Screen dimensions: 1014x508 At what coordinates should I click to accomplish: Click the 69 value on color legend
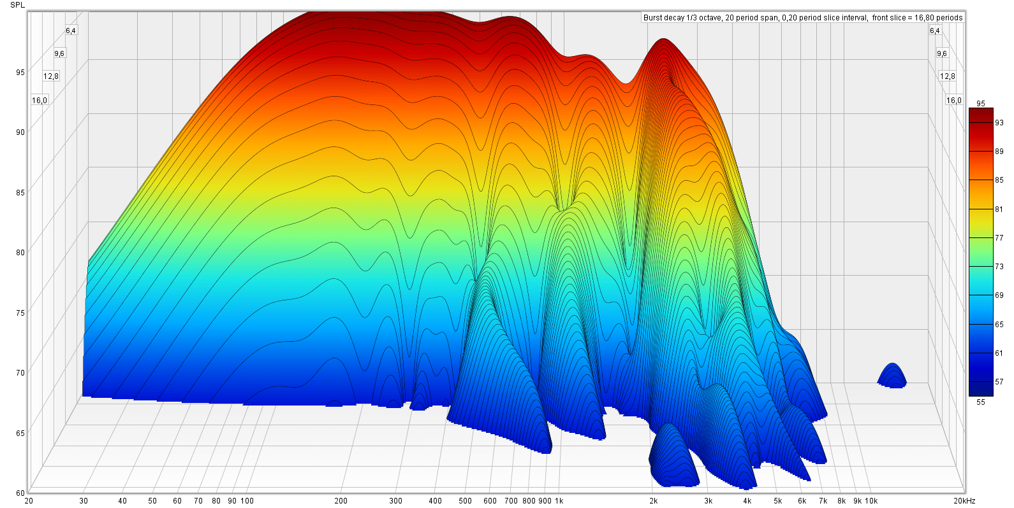pos(999,295)
